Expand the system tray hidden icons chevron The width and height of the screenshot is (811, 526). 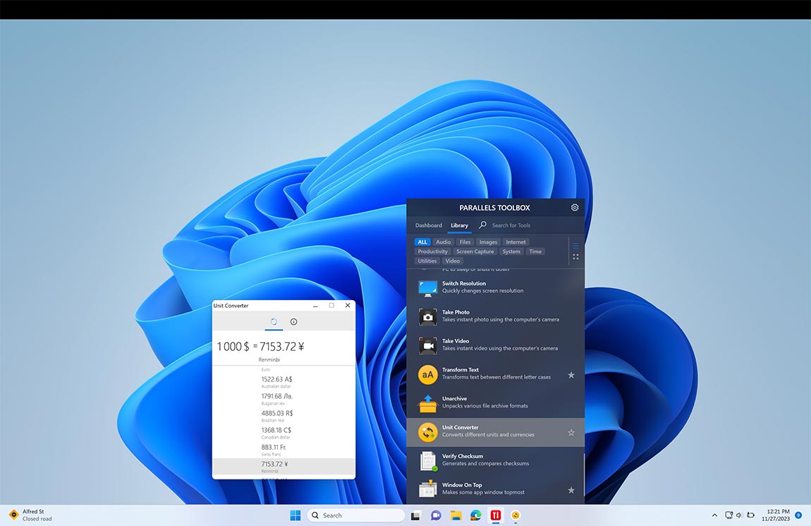pyautogui.click(x=714, y=515)
